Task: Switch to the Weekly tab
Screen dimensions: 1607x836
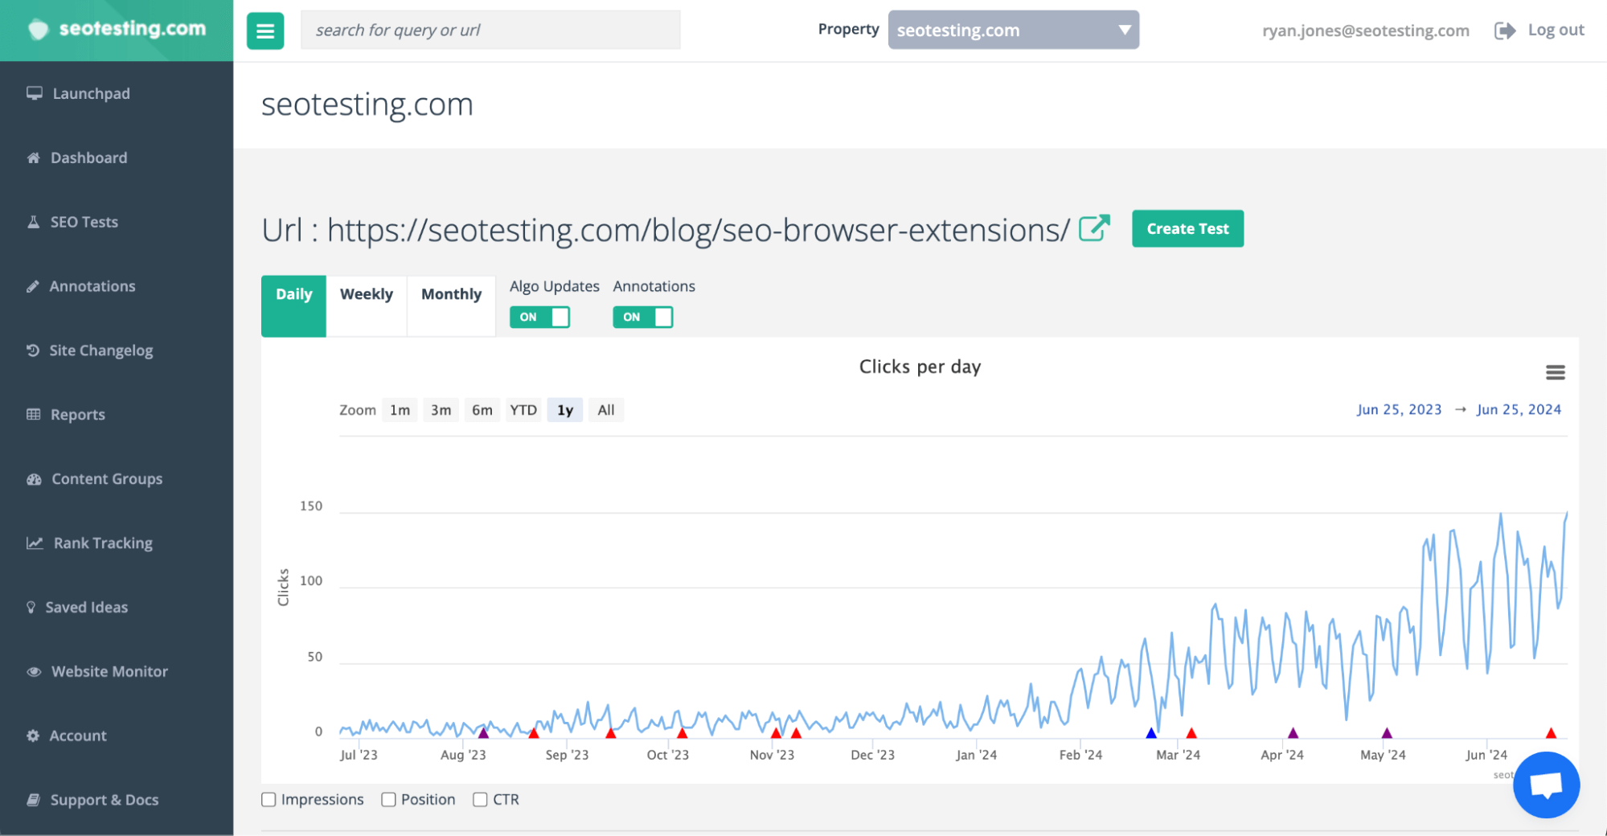Action: tap(367, 305)
